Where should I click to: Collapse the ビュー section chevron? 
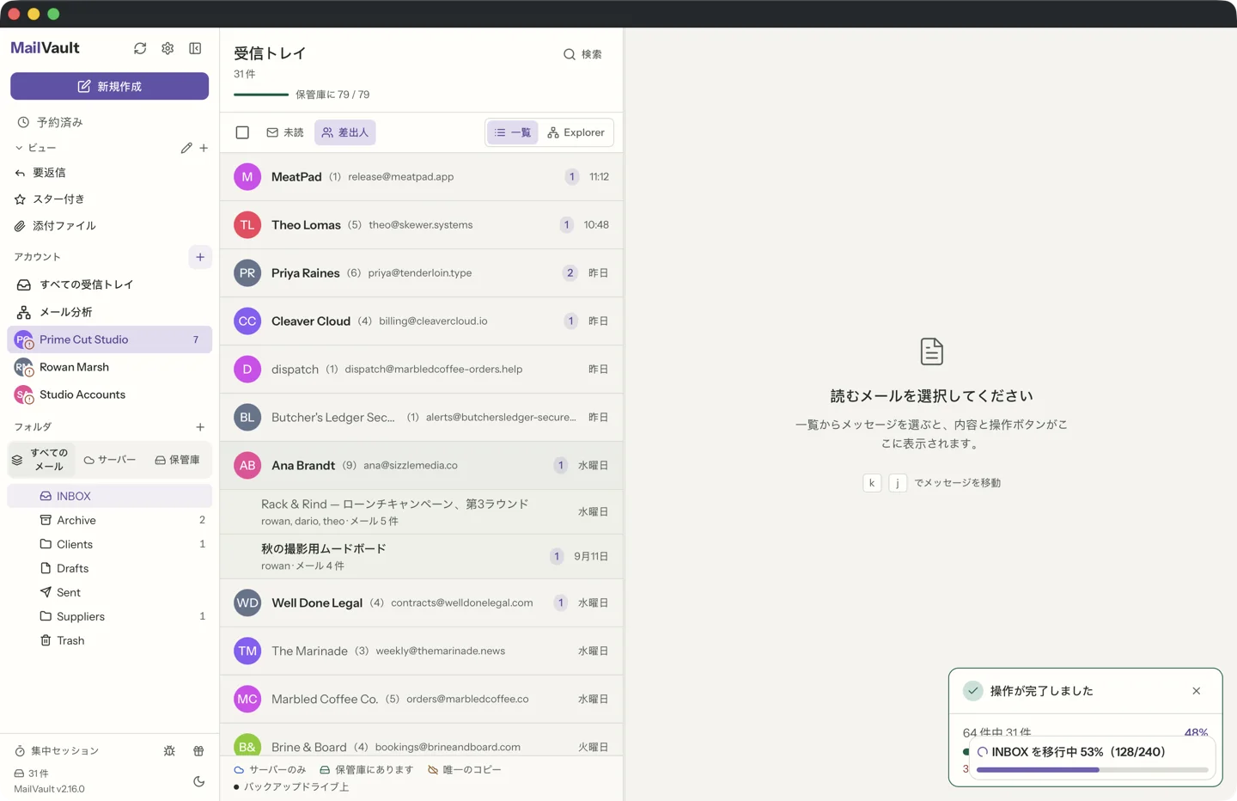tap(19, 148)
